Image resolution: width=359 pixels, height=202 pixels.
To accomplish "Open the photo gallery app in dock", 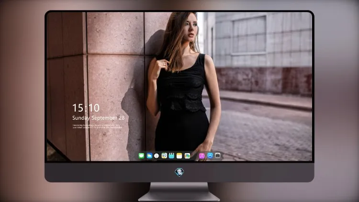I will coord(187,156).
